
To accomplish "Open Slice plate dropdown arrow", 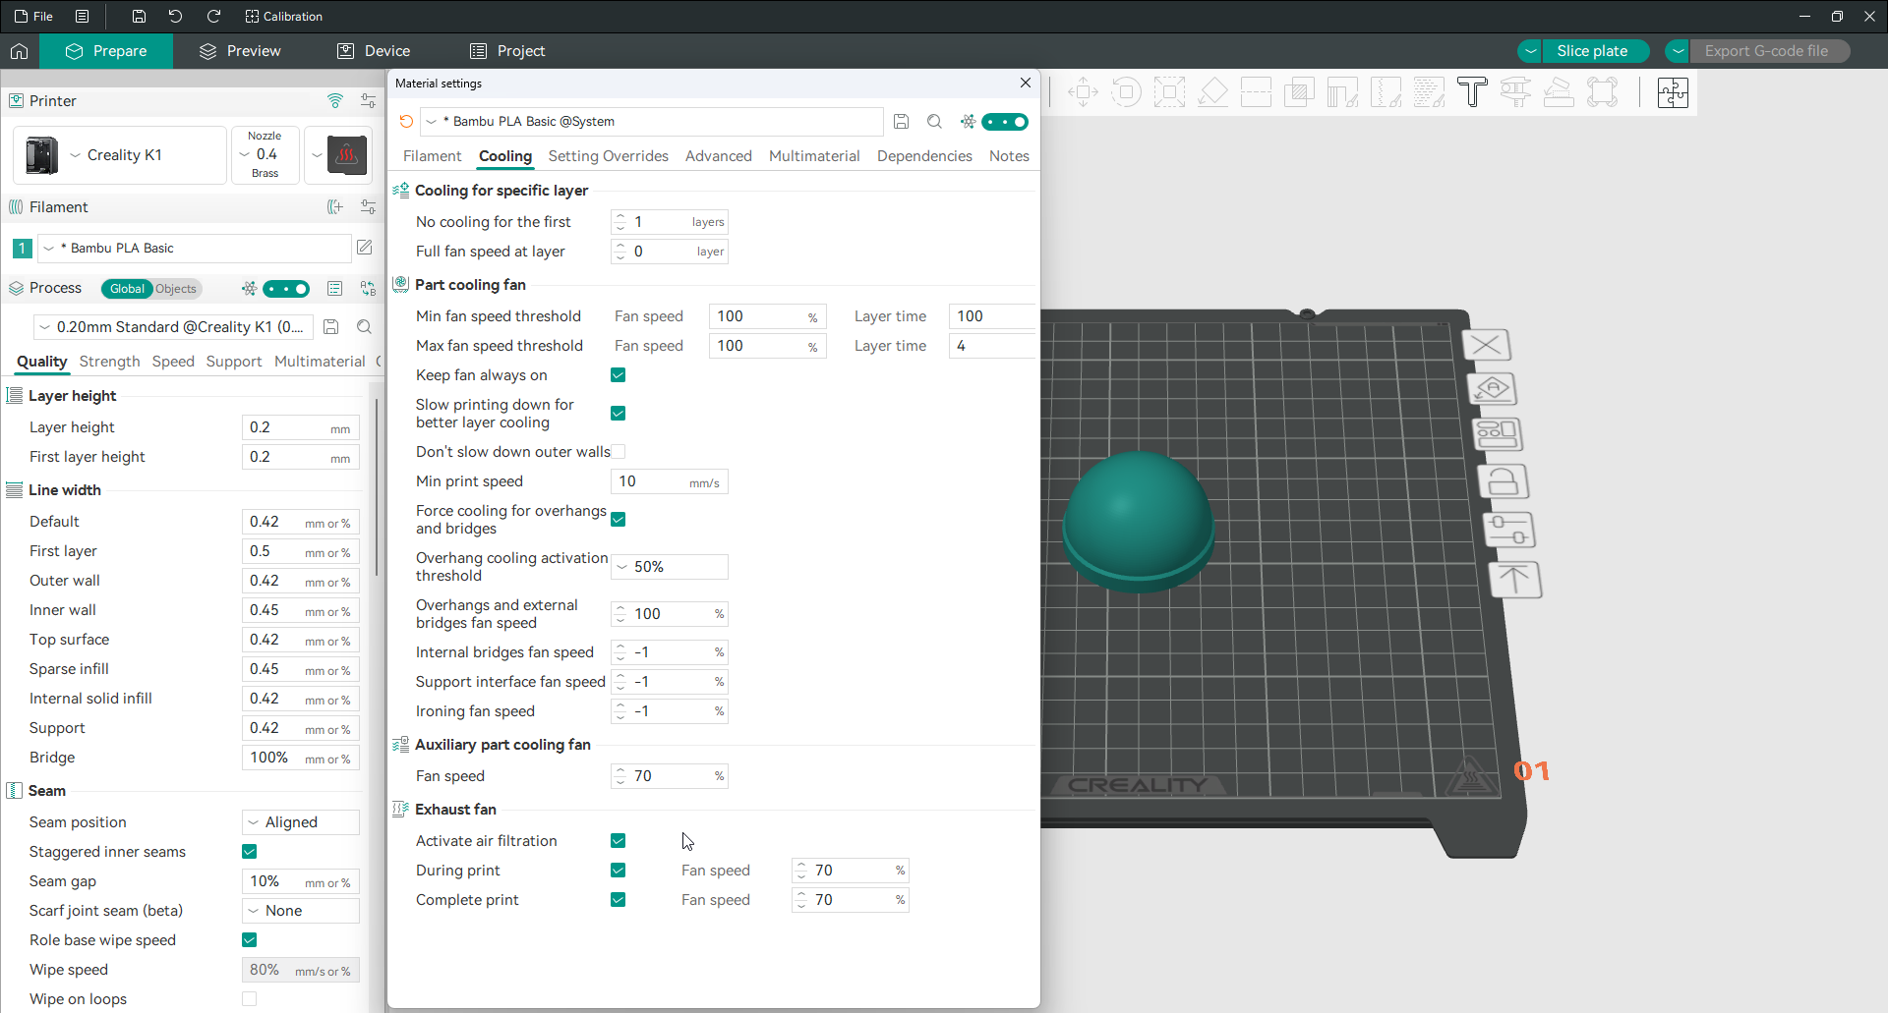I will click(x=1530, y=51).
